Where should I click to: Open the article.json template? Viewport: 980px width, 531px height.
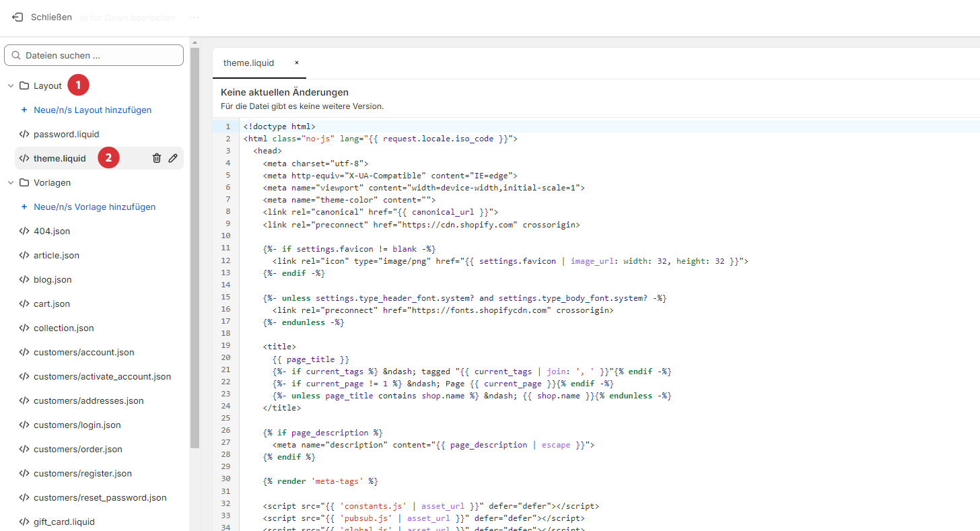57,255
